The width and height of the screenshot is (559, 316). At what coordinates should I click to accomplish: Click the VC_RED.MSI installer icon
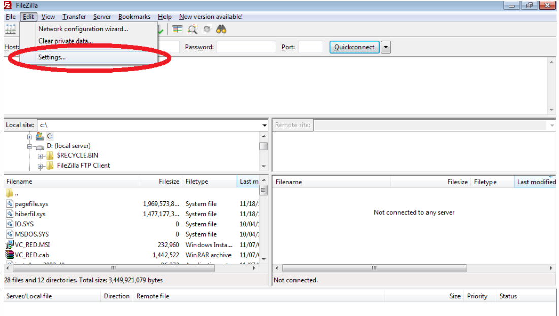[9, 245]
